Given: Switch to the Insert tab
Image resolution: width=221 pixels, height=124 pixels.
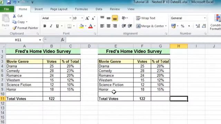Looking at the screenshot, I should (38, 9).
